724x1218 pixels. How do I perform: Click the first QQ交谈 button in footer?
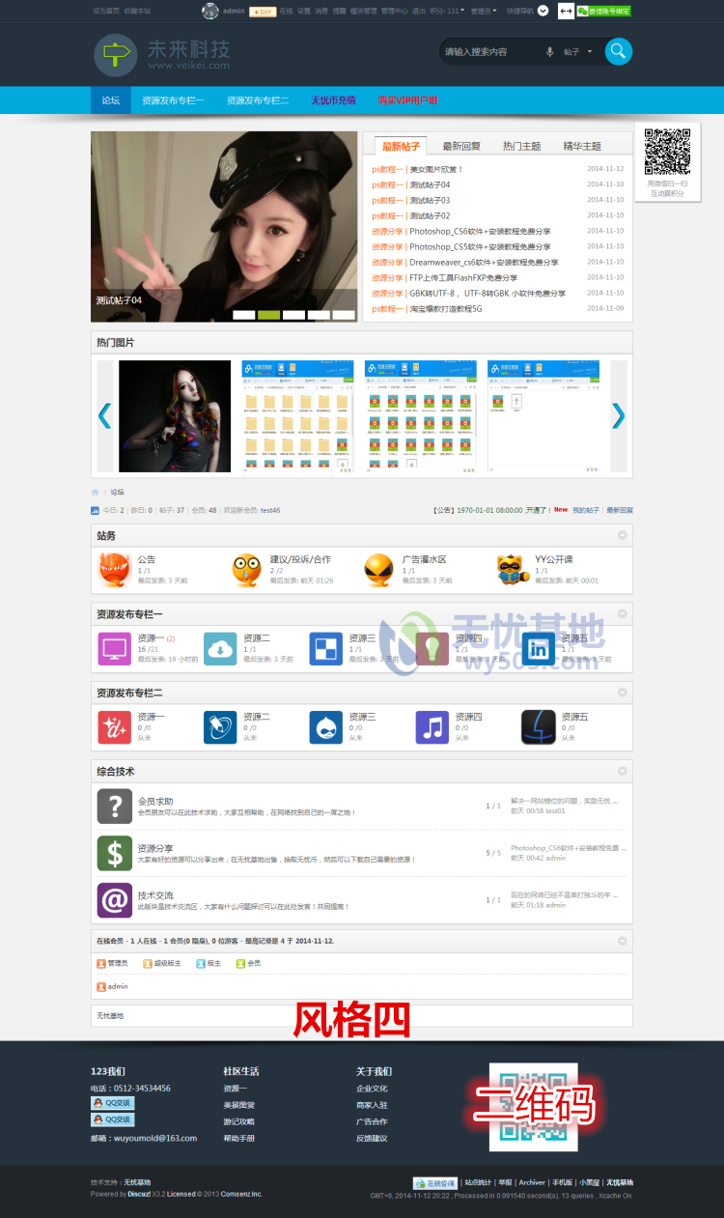(x=112, y=1103)
